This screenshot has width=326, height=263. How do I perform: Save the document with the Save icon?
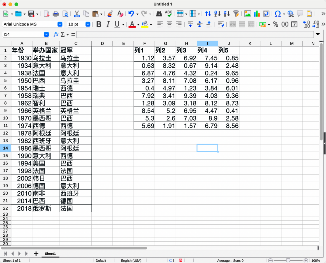click(x=31, y=14)
